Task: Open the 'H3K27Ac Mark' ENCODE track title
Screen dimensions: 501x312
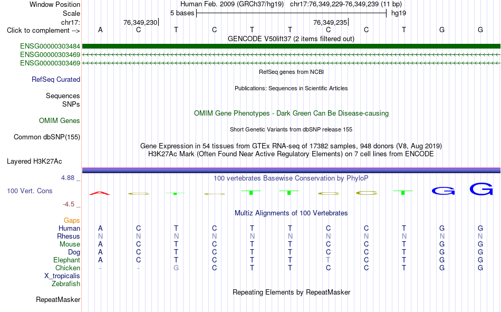Action: (291, 154)
